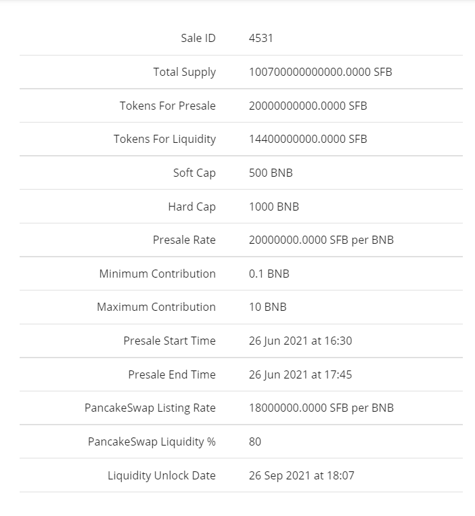Screen dimensions: 475x516
Task: Click the Presale End Time value 17:45
Action: pos(300,375)
